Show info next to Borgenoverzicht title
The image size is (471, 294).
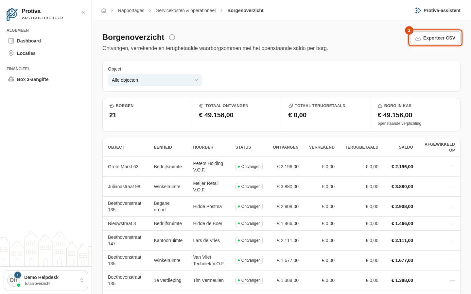[172, 37]
